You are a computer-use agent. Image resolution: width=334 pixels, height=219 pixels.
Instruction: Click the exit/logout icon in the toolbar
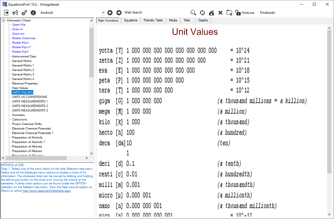tap(6, 13)
